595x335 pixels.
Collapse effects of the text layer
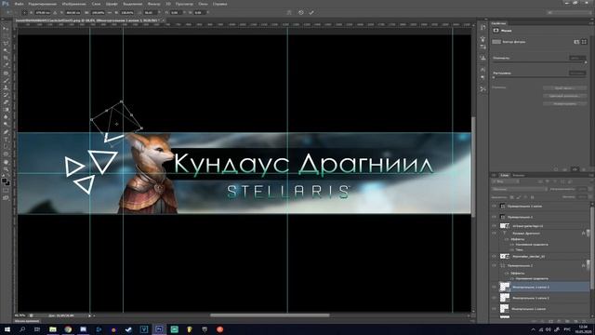pos(588,233)
